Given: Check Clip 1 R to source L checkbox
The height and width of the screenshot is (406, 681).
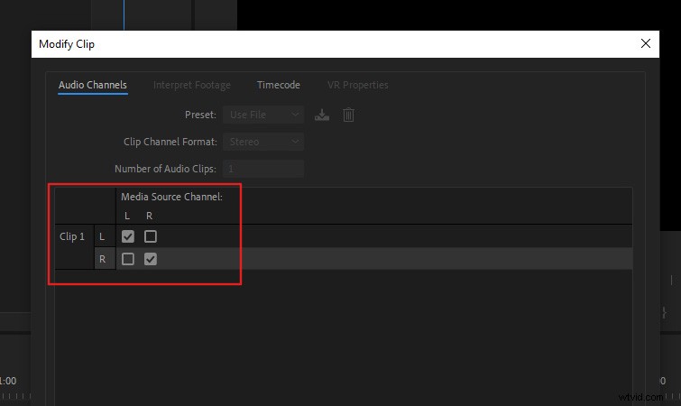Looking at the screenshot, I should tap(128, 259).
